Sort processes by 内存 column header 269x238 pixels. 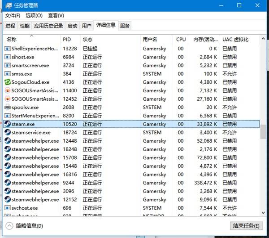pyautogui.click(x=202, y=40)
